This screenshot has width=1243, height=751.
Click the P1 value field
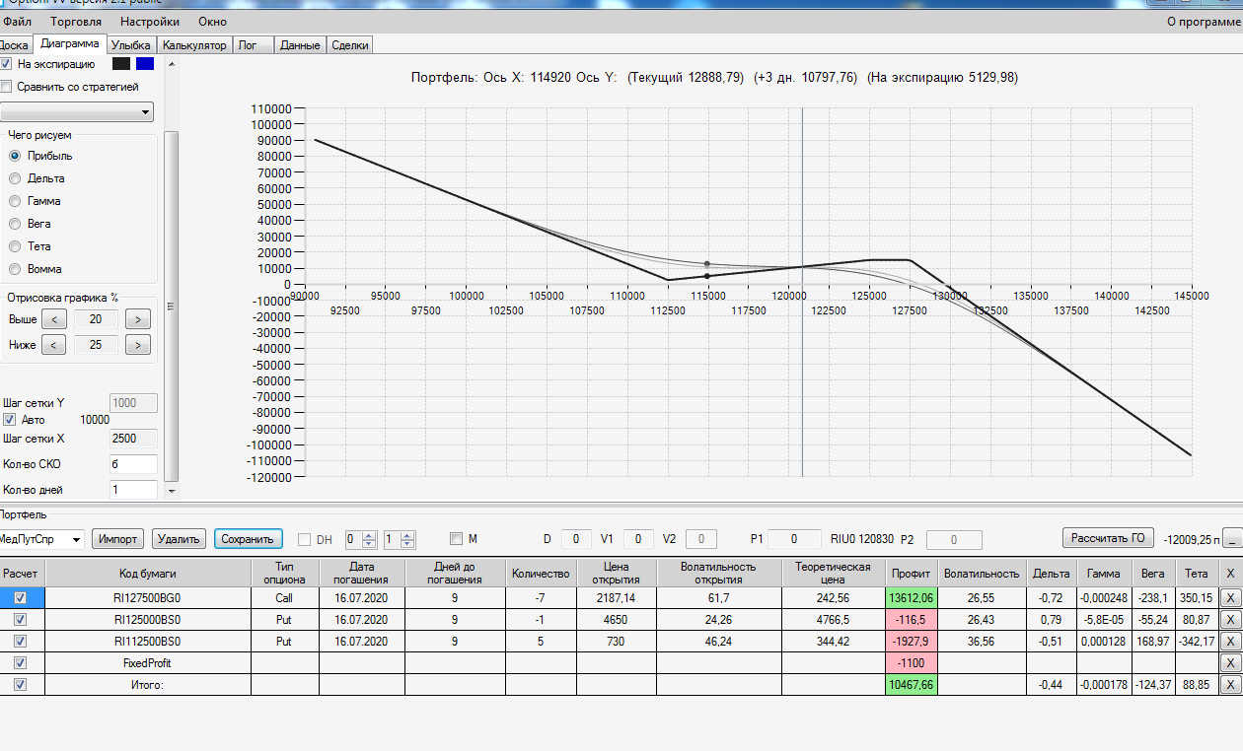794,539
